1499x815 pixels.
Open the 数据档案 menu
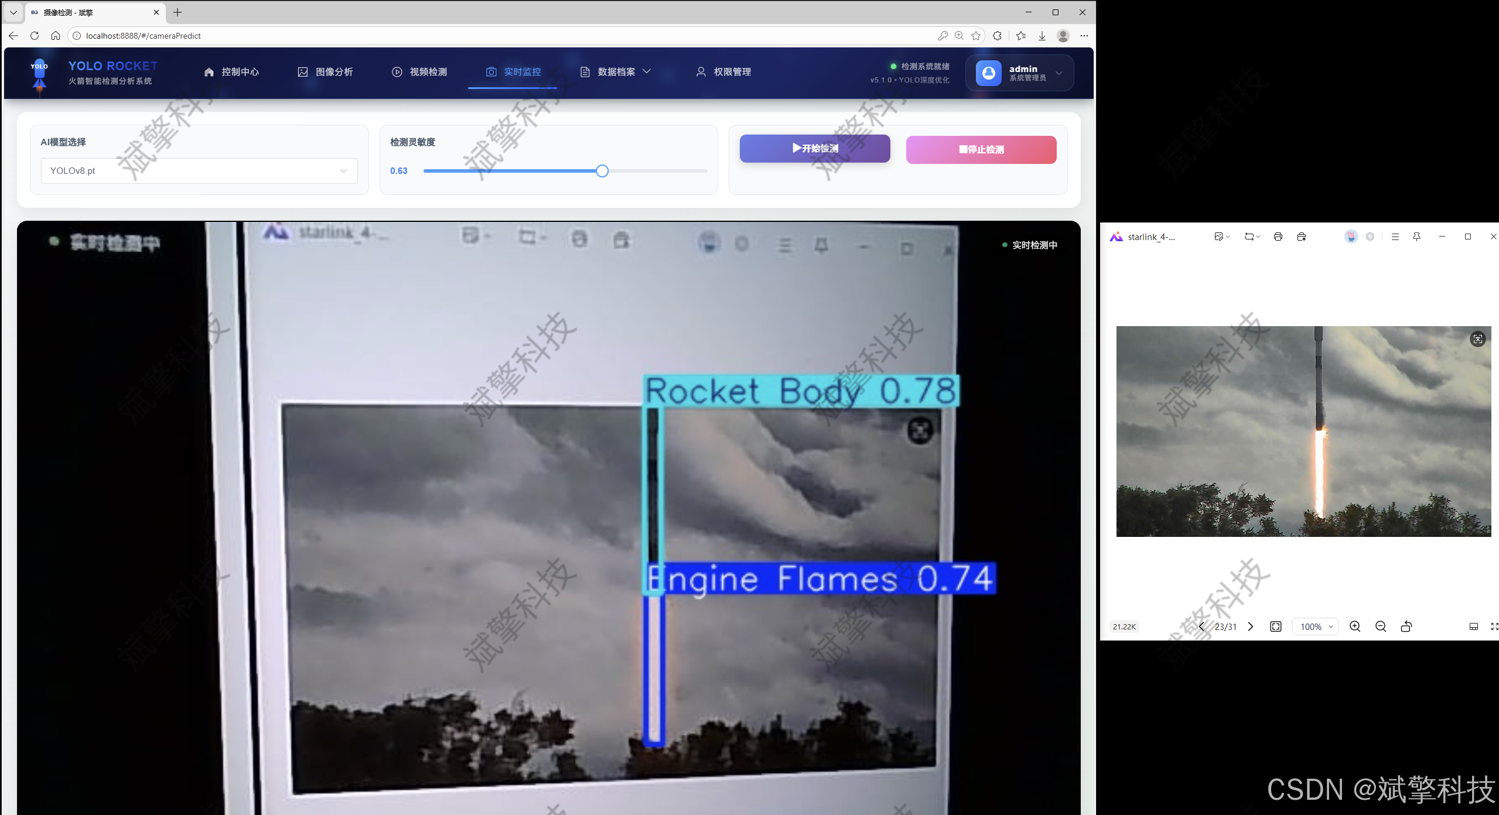(616, 71)
